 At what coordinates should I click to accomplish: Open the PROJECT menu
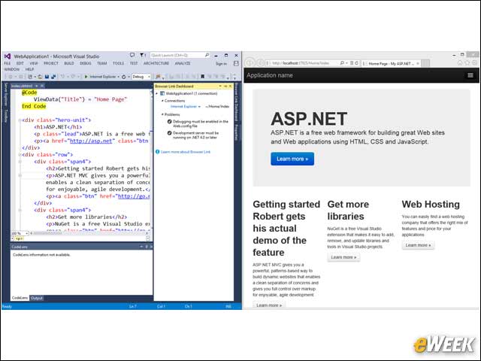51,63
